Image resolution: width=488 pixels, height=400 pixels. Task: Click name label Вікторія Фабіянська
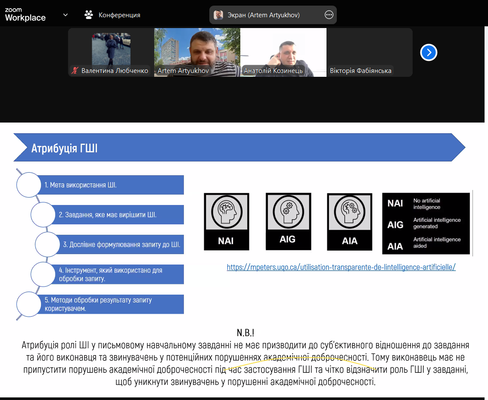tap(361, 71)
